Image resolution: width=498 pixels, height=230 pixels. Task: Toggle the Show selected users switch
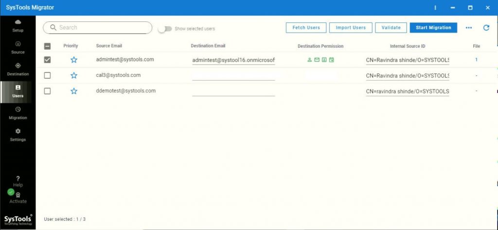tap(165, 29)
